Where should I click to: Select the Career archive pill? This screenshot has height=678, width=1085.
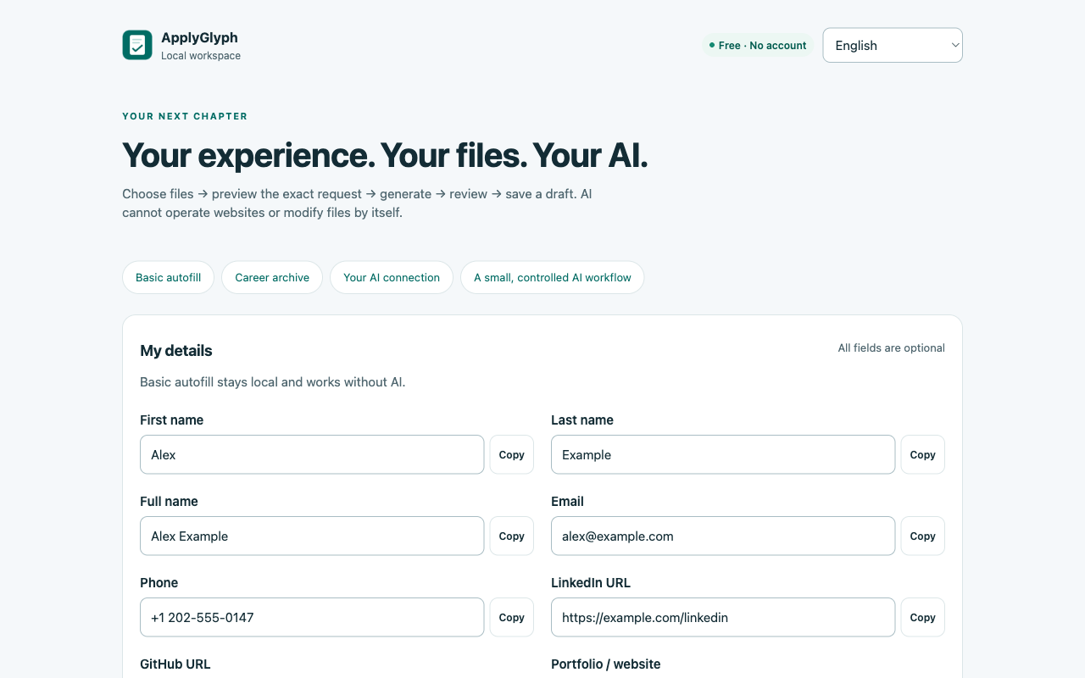[x=272, y=277]
